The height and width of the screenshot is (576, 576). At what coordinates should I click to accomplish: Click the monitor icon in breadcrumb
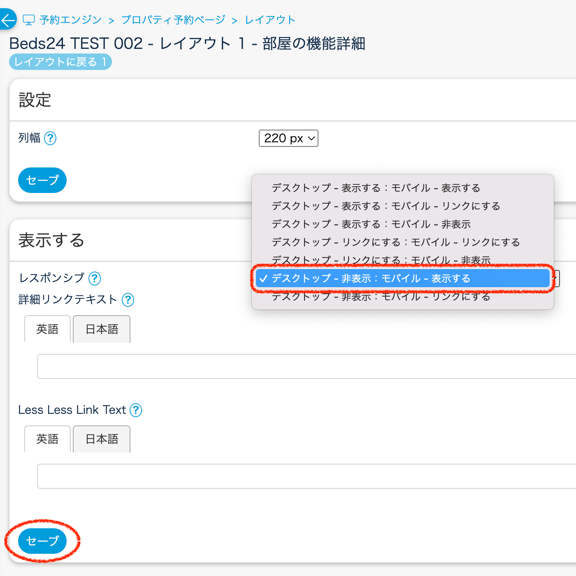[28, 20]
